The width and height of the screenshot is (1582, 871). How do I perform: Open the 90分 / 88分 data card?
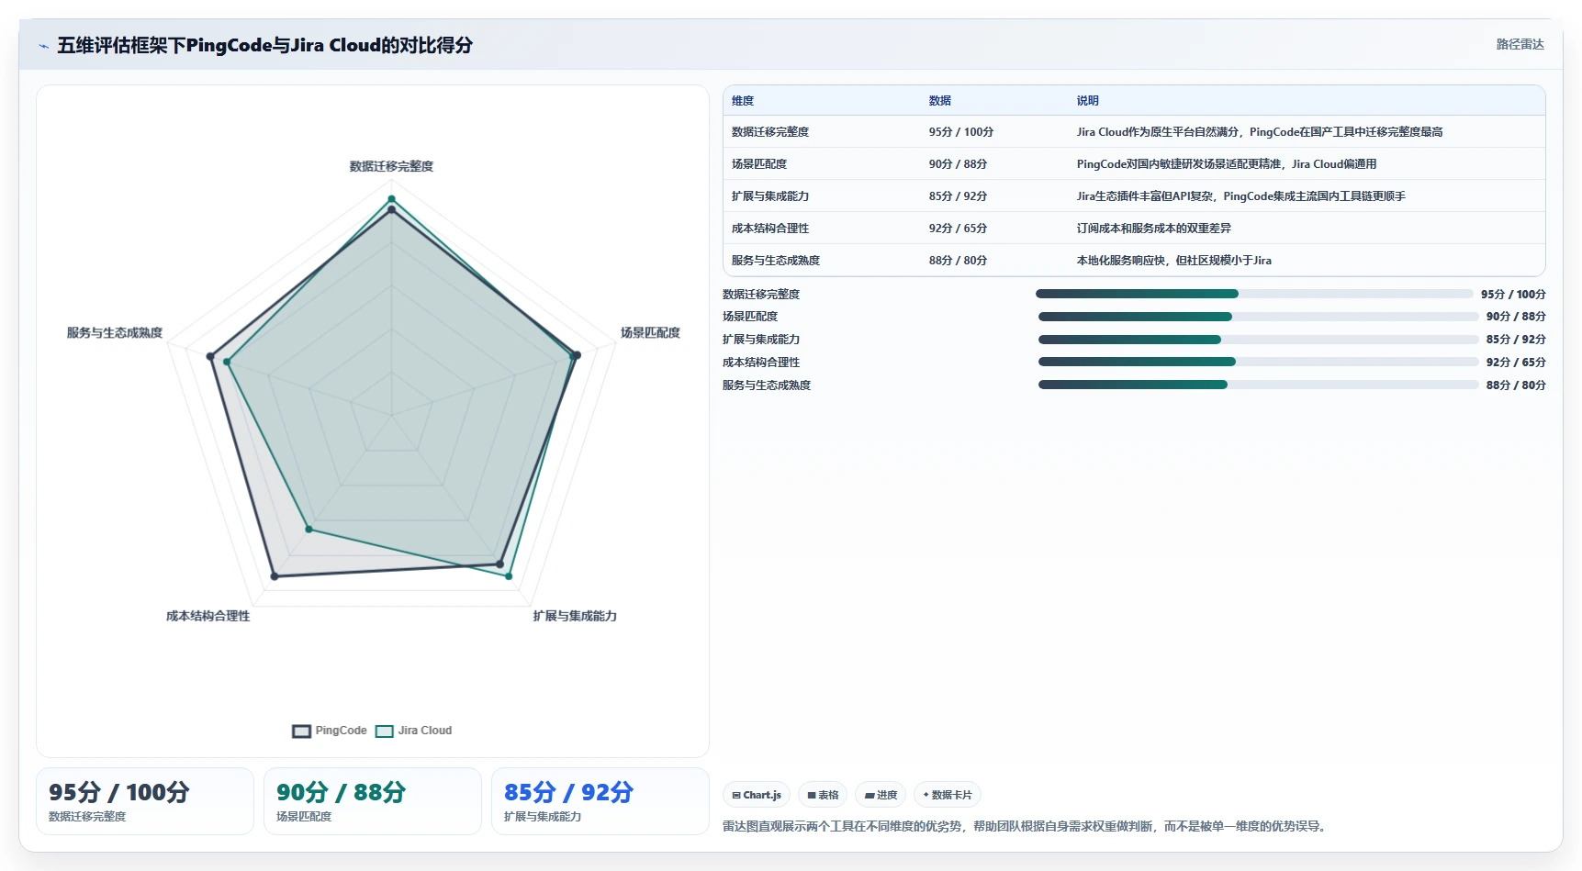click(373, 801)
